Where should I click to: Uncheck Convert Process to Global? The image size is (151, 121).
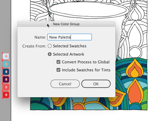(x=58, y=62)
